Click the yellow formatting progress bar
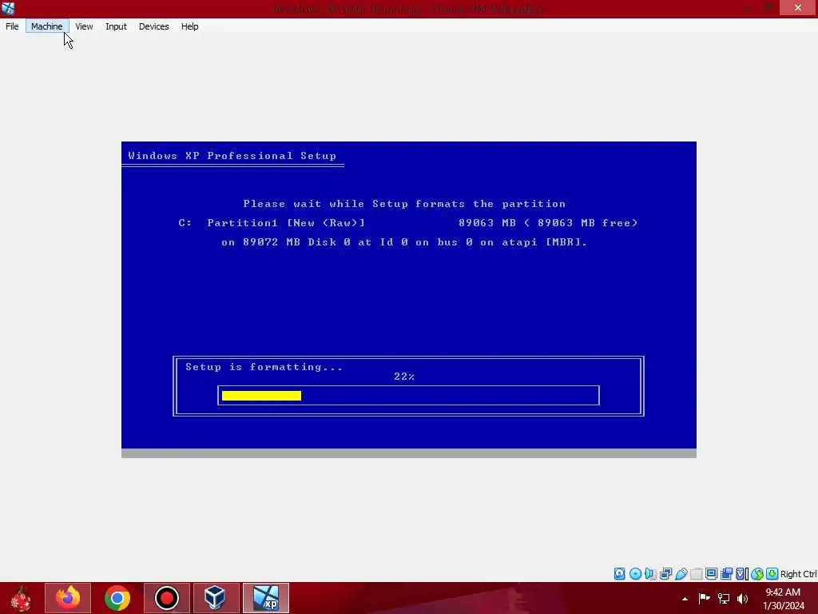Image resolution: width=818 pixels, height=614 pixels. [261, 396]
